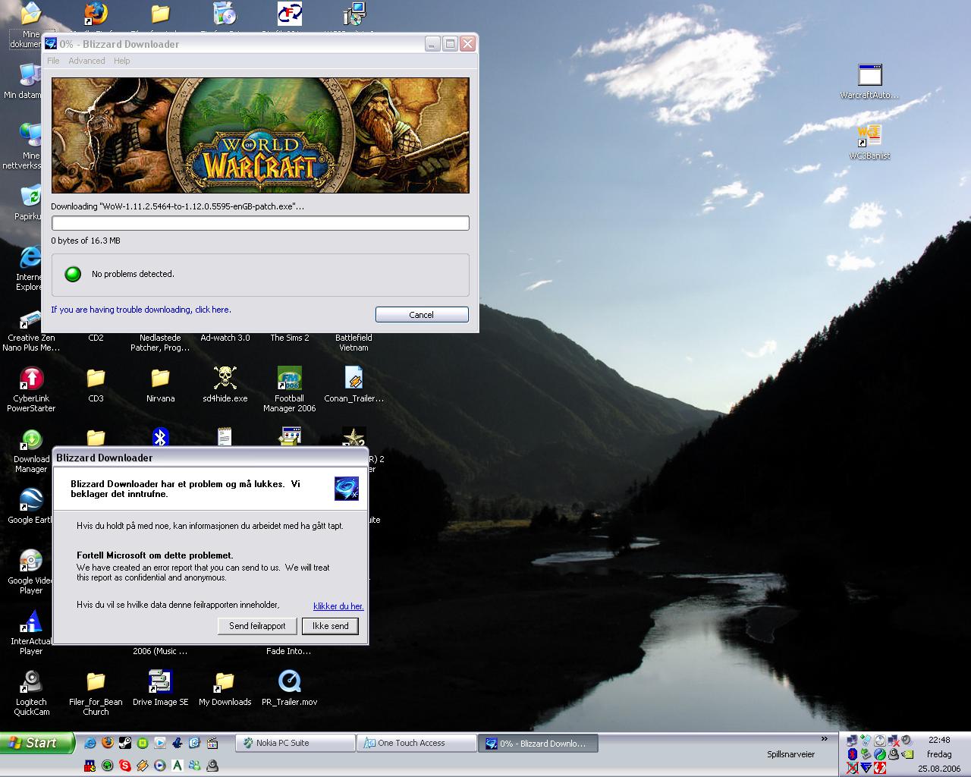Click the Bluetooth system tray icon
Viewport: 971px width, 777px height.
[853, 754]
